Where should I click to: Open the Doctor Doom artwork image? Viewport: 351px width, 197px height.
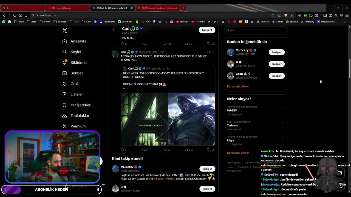[192, 119]
